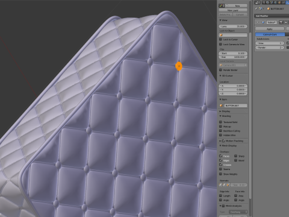Open the Scene properties tab icon

pyautogui.click(x=272, y=2)
